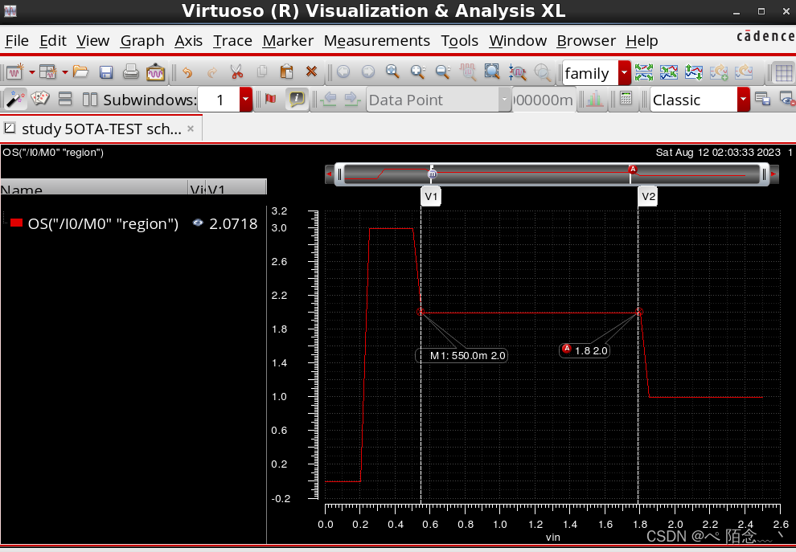Image resolution: width=796 pixels, height=552 pixels.
Task: Place a marker with the red flag
Action: (x=271, y=98)
